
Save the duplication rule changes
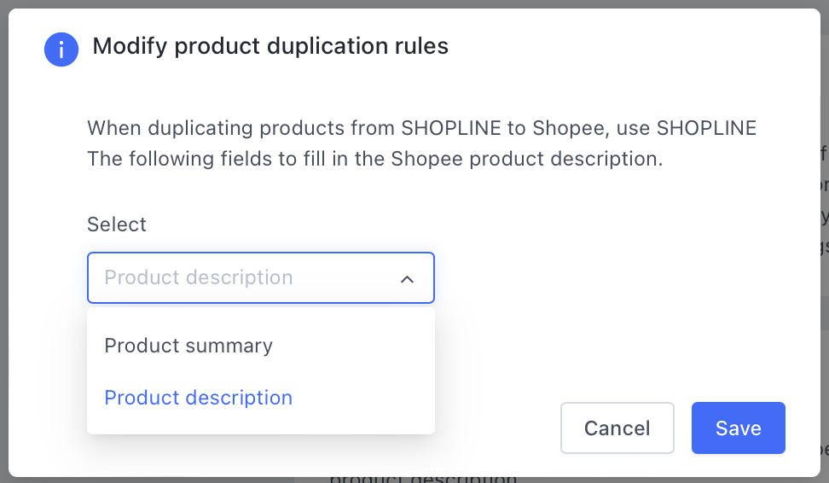738,428
